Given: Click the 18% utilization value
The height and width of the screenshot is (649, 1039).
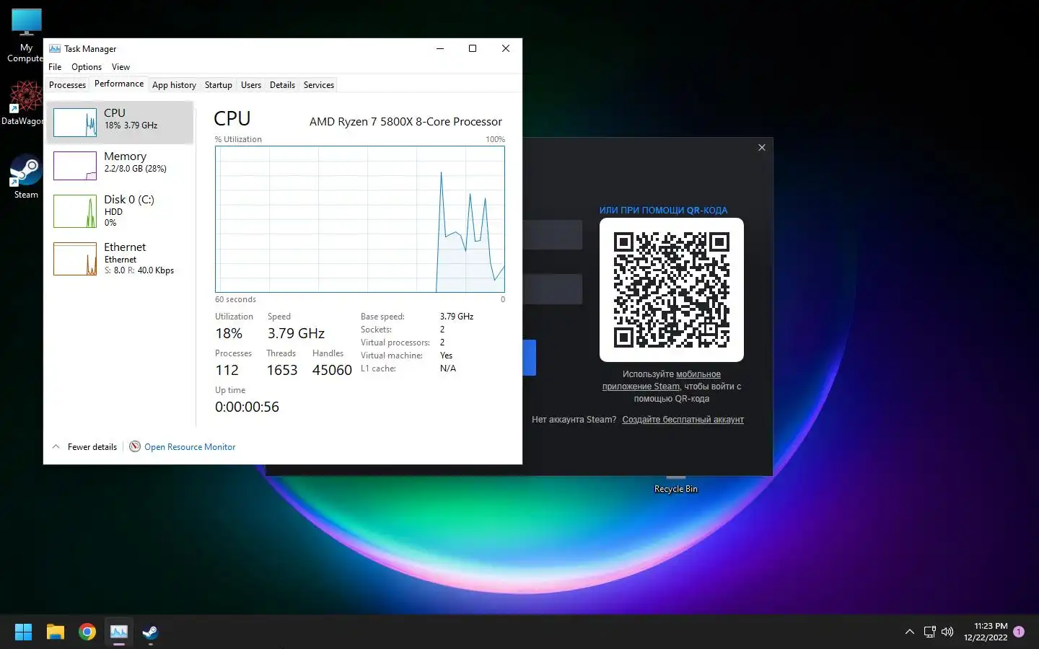Looking at the screenshot, I should pyautogui.click(x=229, y=333).
